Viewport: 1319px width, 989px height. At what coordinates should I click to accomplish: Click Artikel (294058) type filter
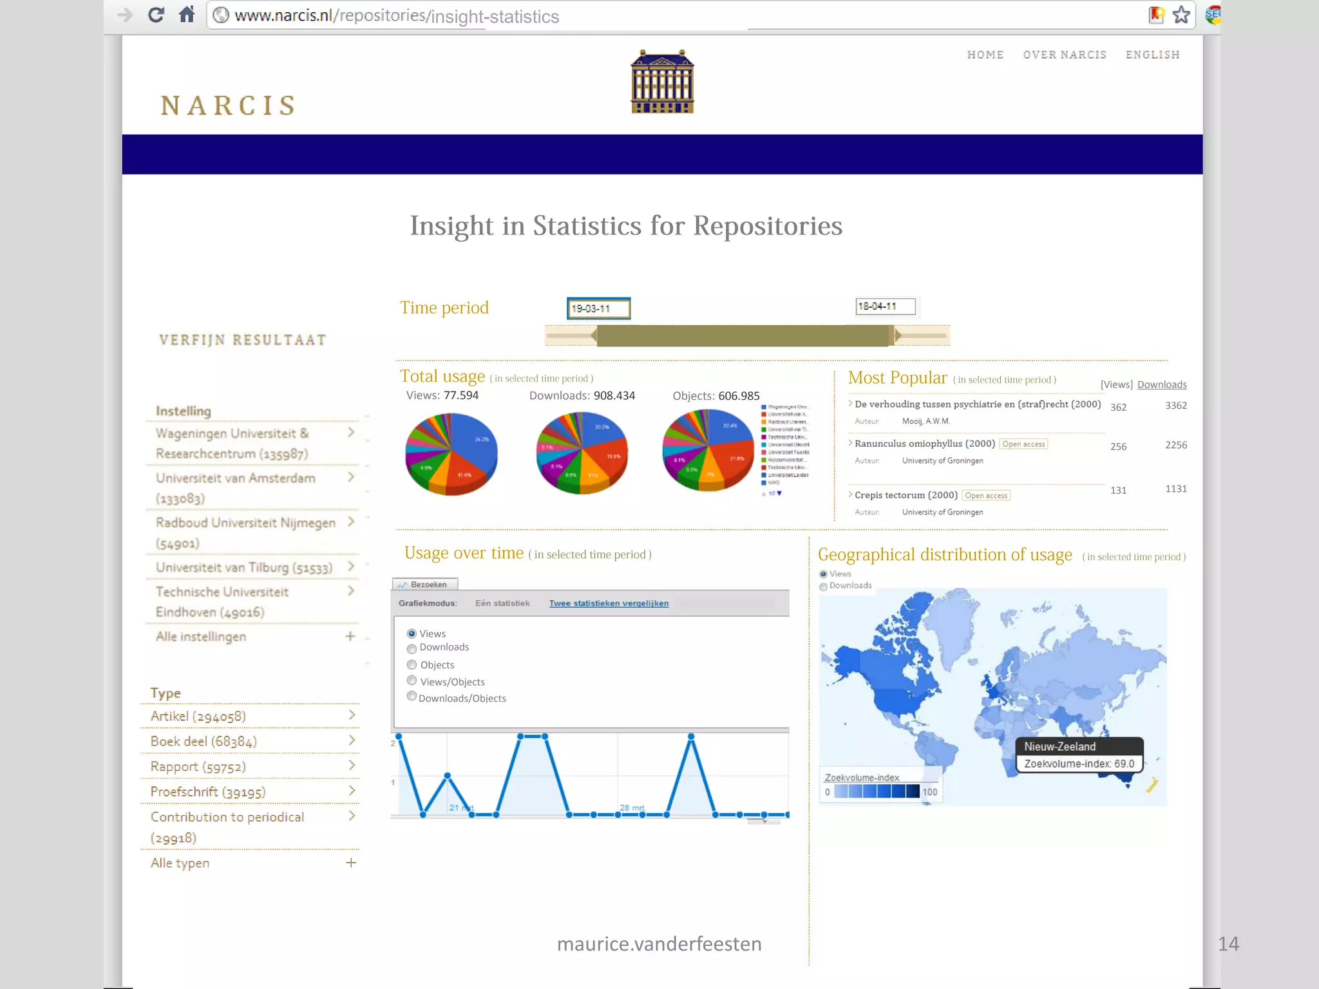pyautogui.click(x=198, y=716)
